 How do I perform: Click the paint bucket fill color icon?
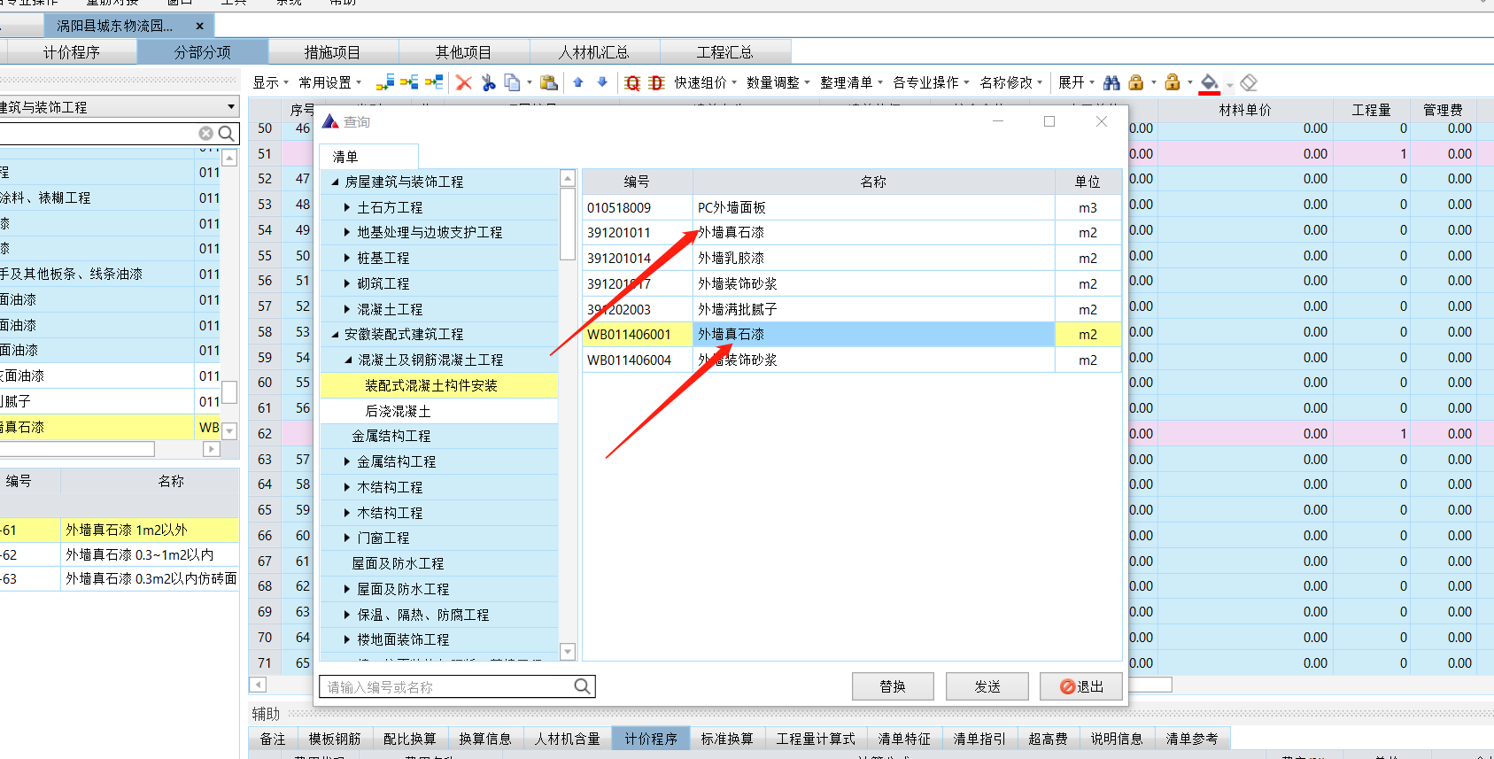pyautogui.click(x=1210, y=83)
